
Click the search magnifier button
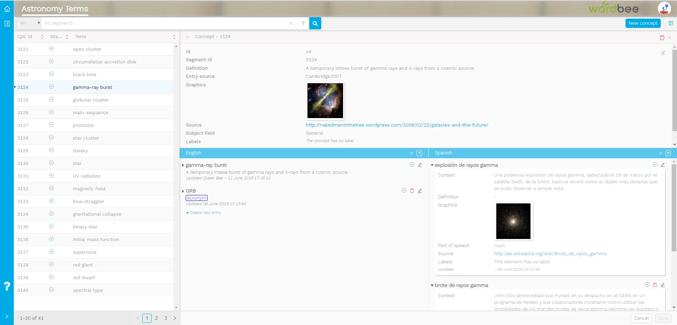pos(315,23)
